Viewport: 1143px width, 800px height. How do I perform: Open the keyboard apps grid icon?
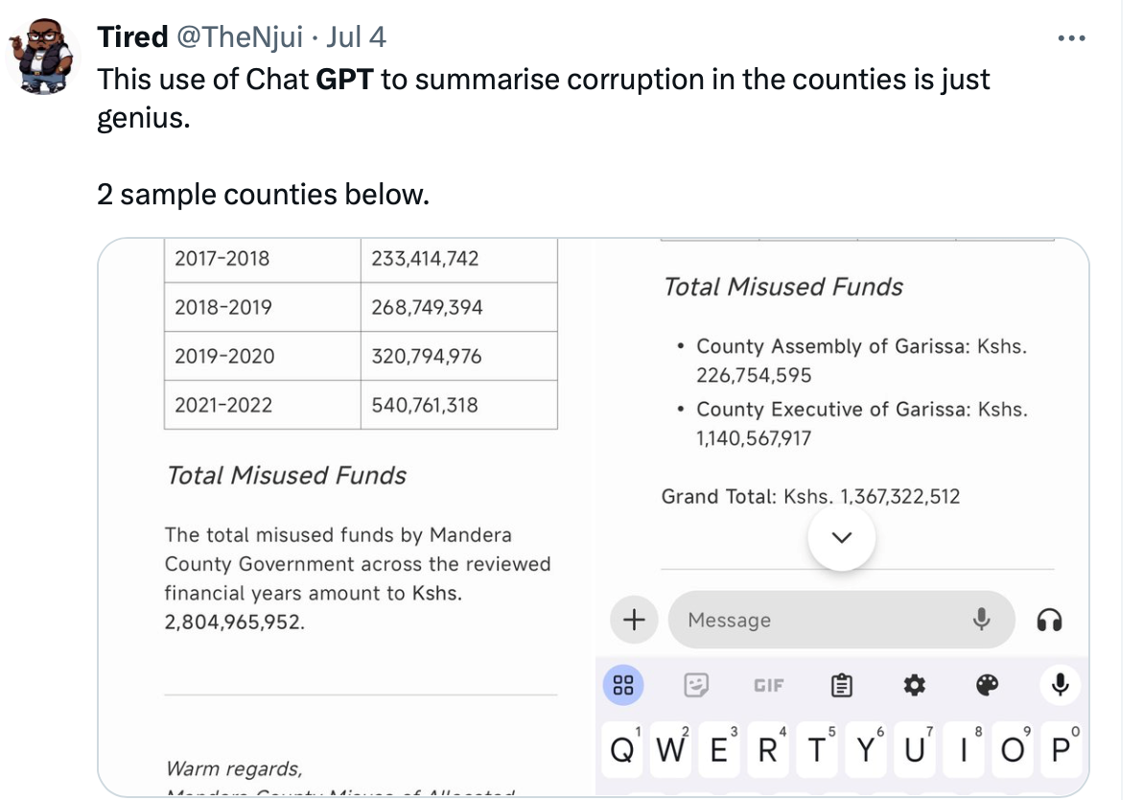(x=623, y=685)
